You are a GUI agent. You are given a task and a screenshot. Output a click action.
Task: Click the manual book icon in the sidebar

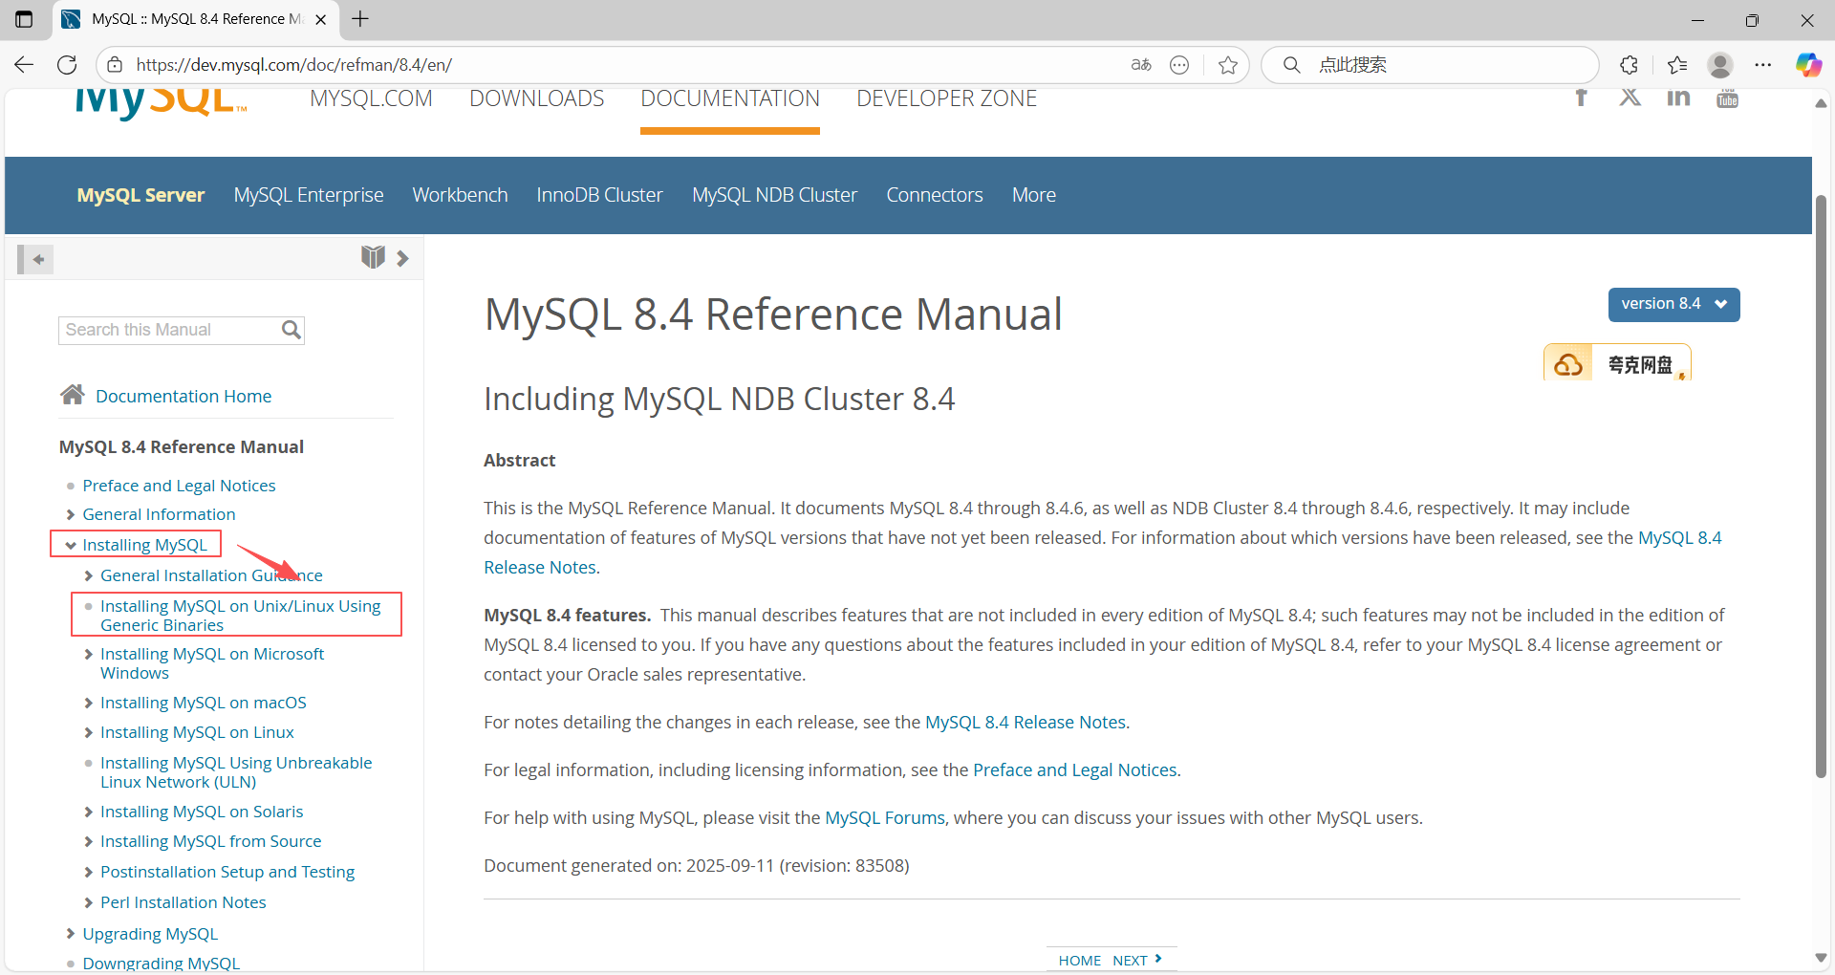click(373, 257)
